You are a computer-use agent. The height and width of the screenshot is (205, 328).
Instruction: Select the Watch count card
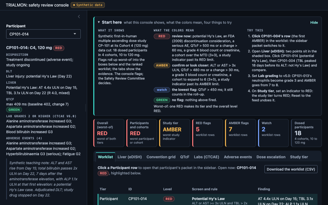click(273, 133)
